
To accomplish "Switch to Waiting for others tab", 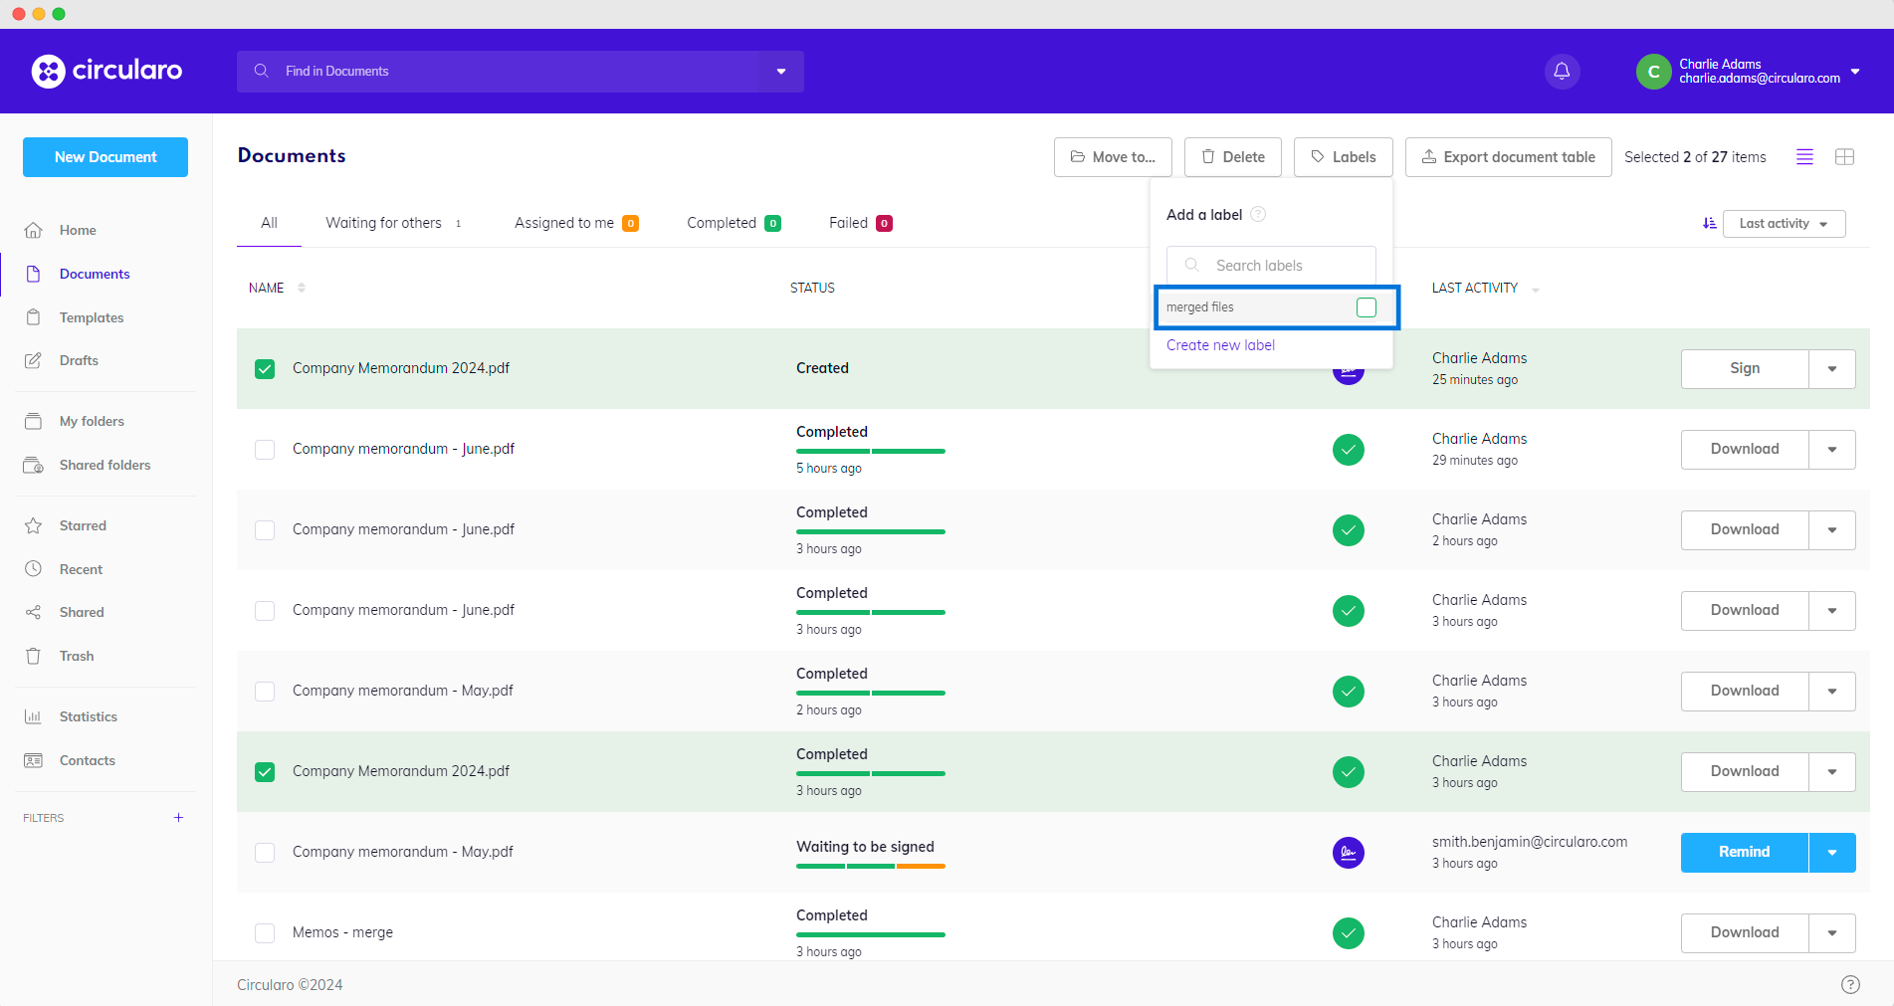I will click(393, 223).
